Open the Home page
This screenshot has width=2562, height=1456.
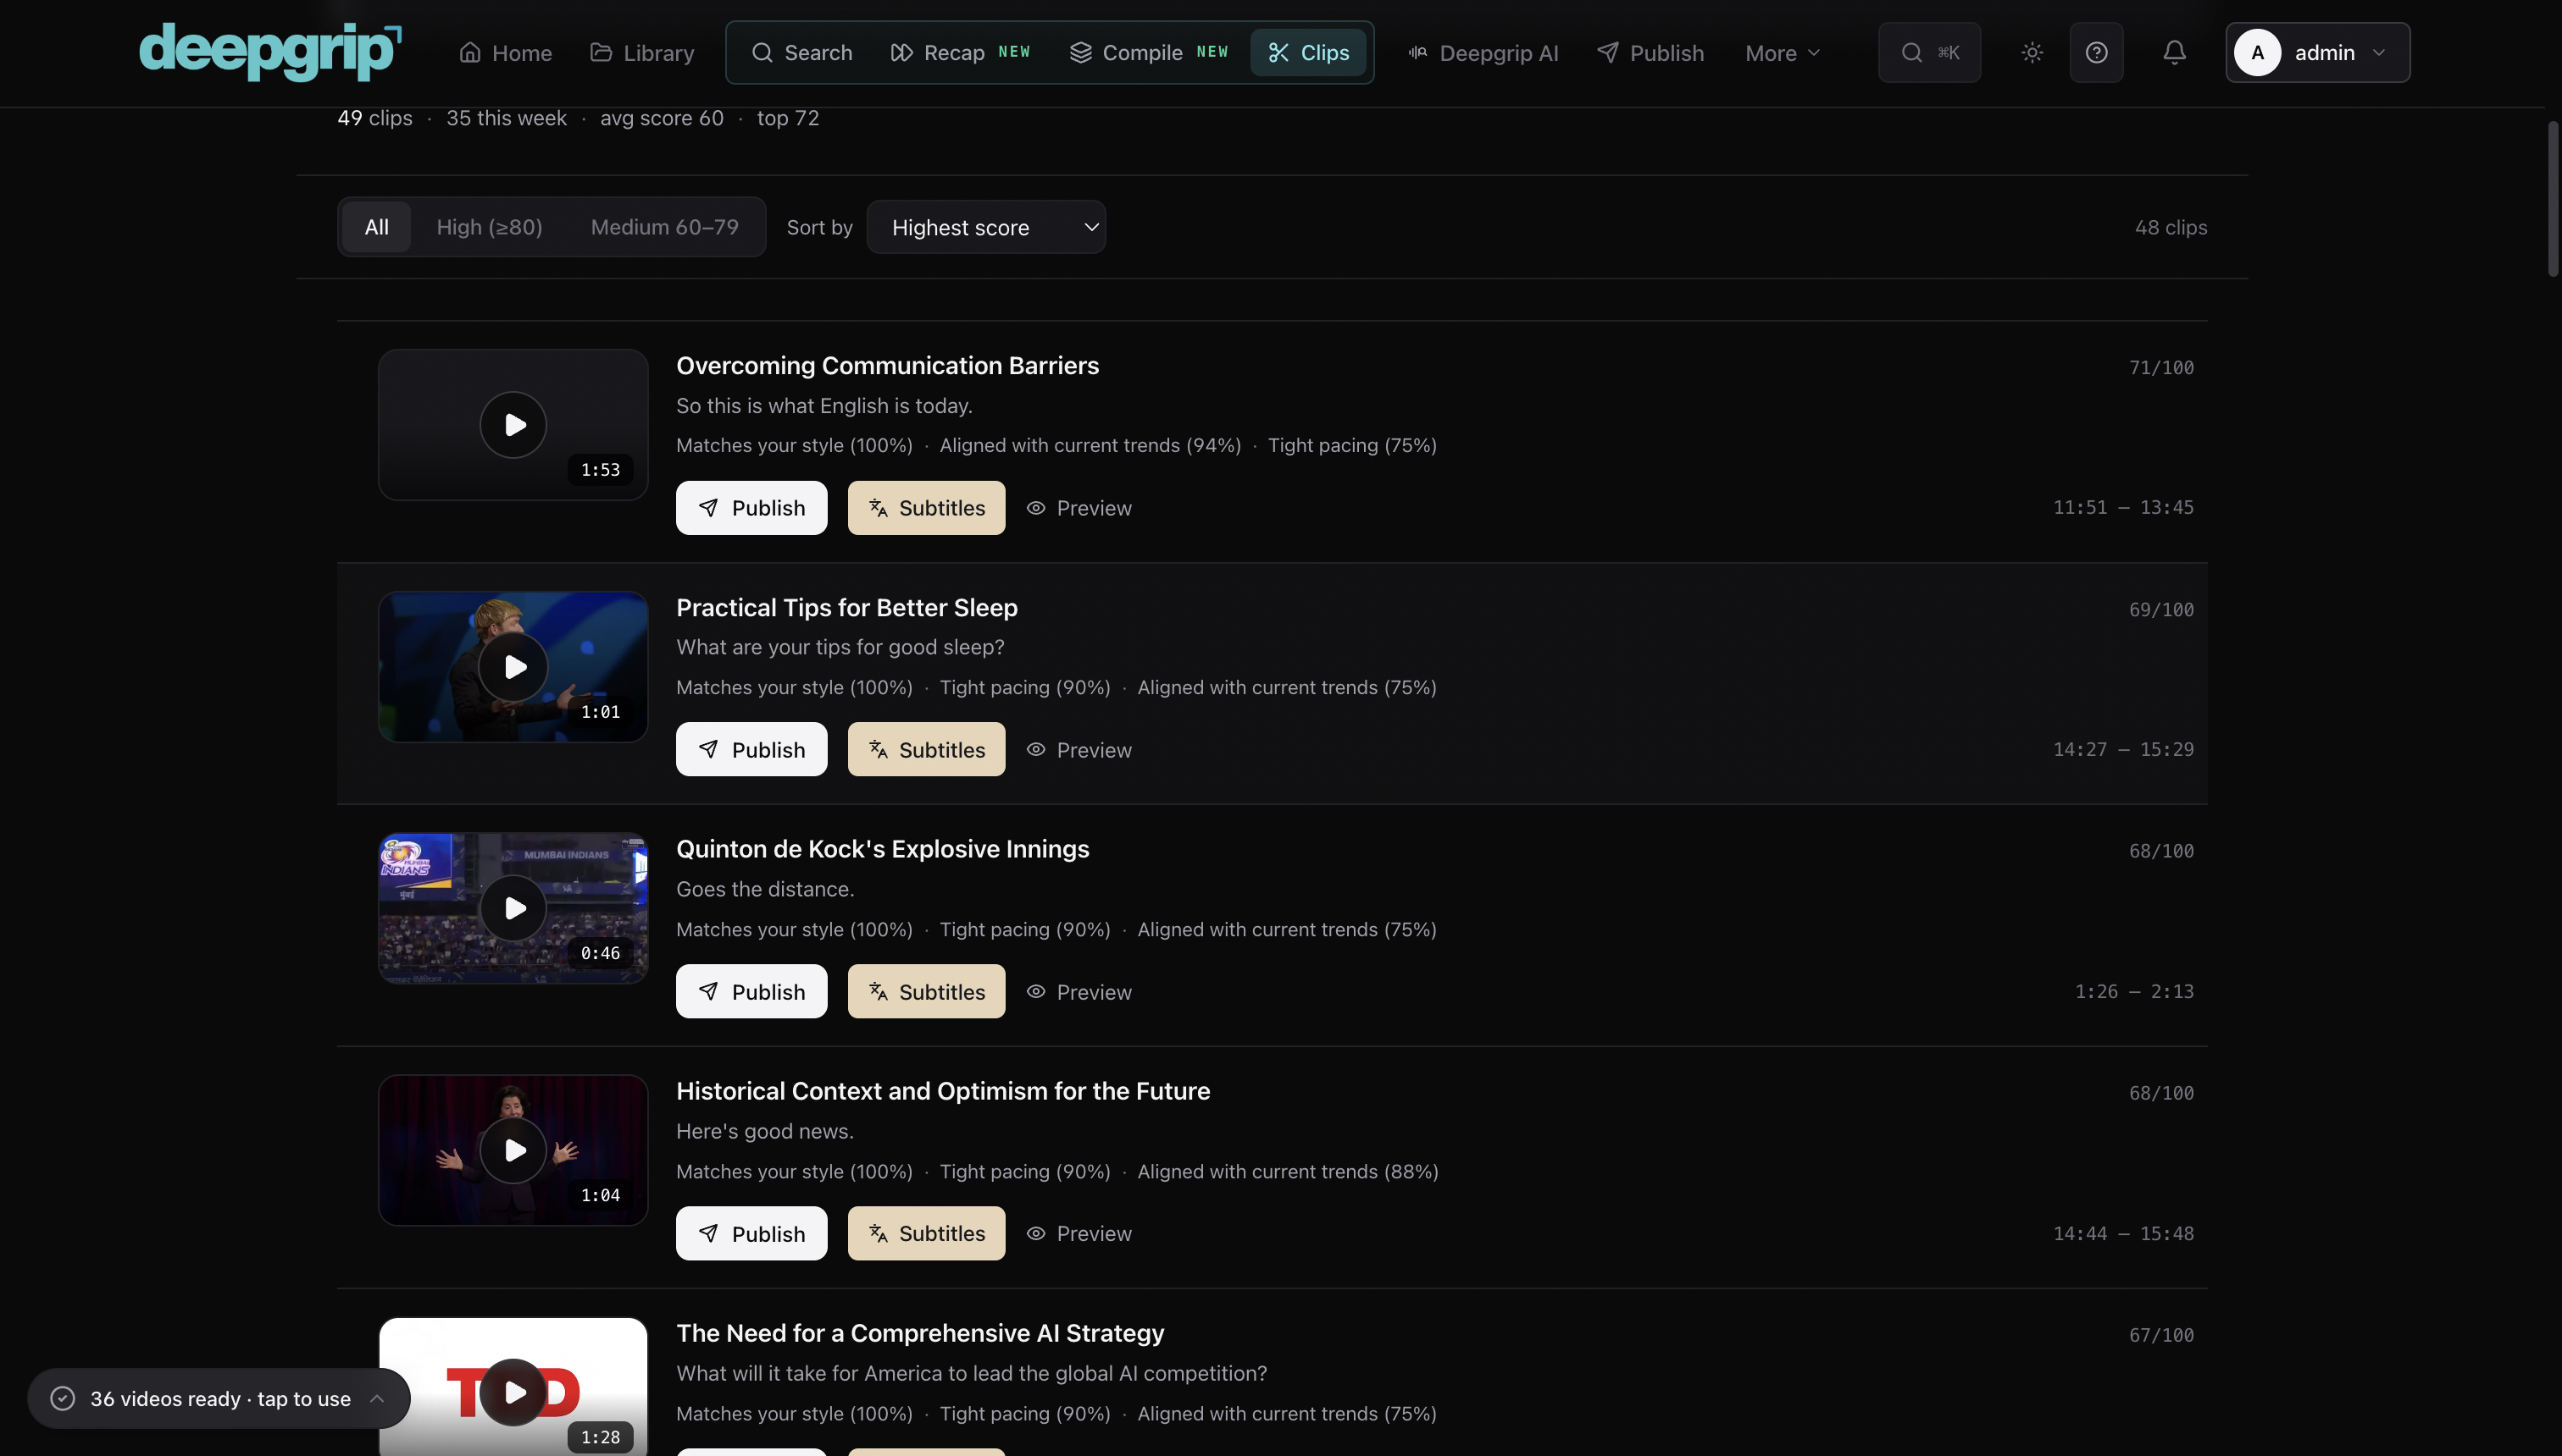(x=506, y=53)
